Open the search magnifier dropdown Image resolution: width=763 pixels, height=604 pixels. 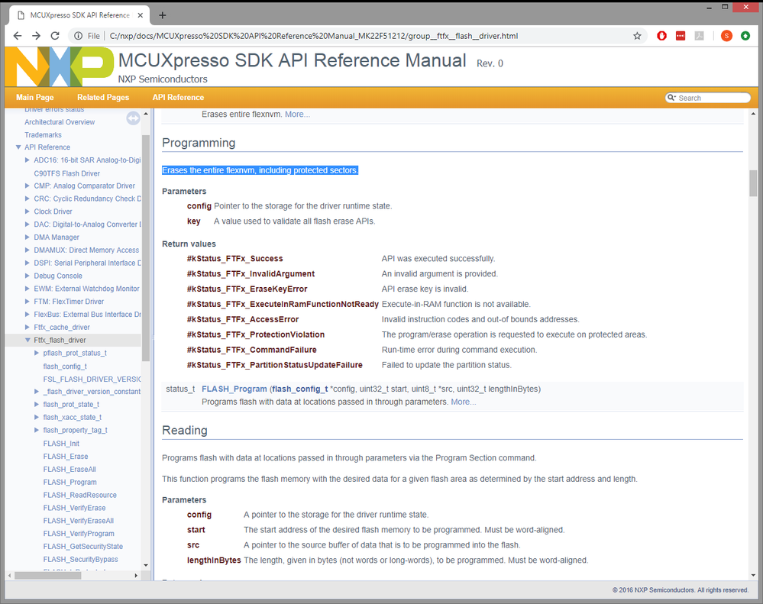671,98
